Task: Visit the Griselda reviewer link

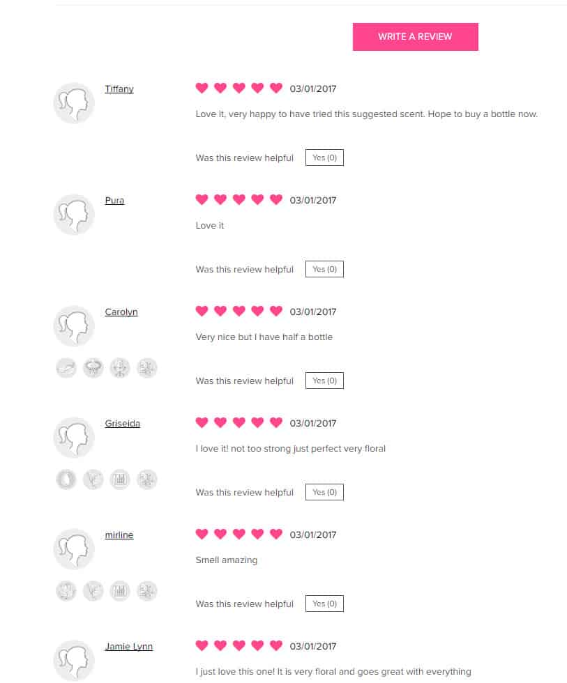Action: pos(123,424)
